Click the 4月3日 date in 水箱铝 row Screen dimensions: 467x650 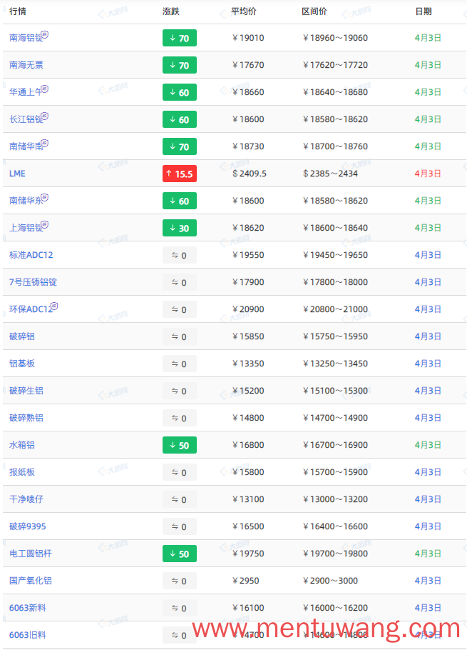pos(428,445)
